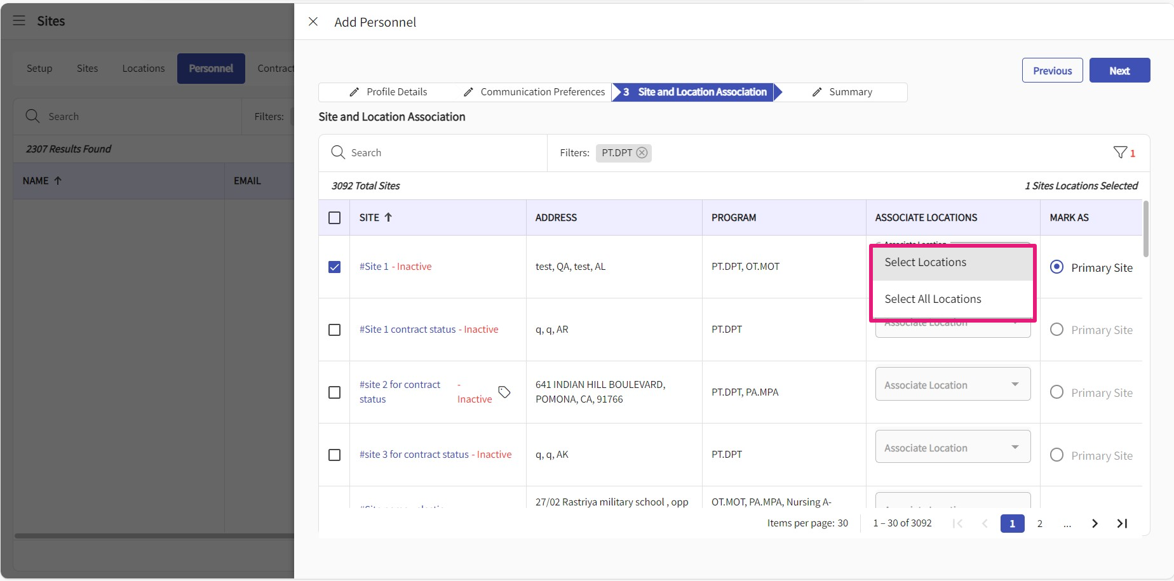Uncheck the #Site 1 row checkbox

tap(334, 267)
